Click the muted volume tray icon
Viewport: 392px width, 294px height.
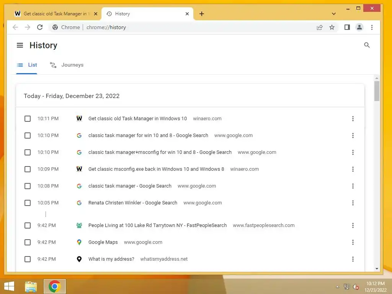pos(356,287)
